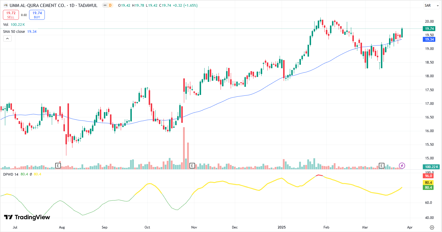Open the SAR currency dropdown
This screenshot has width=442, height=232.
[x=431, y=6]
